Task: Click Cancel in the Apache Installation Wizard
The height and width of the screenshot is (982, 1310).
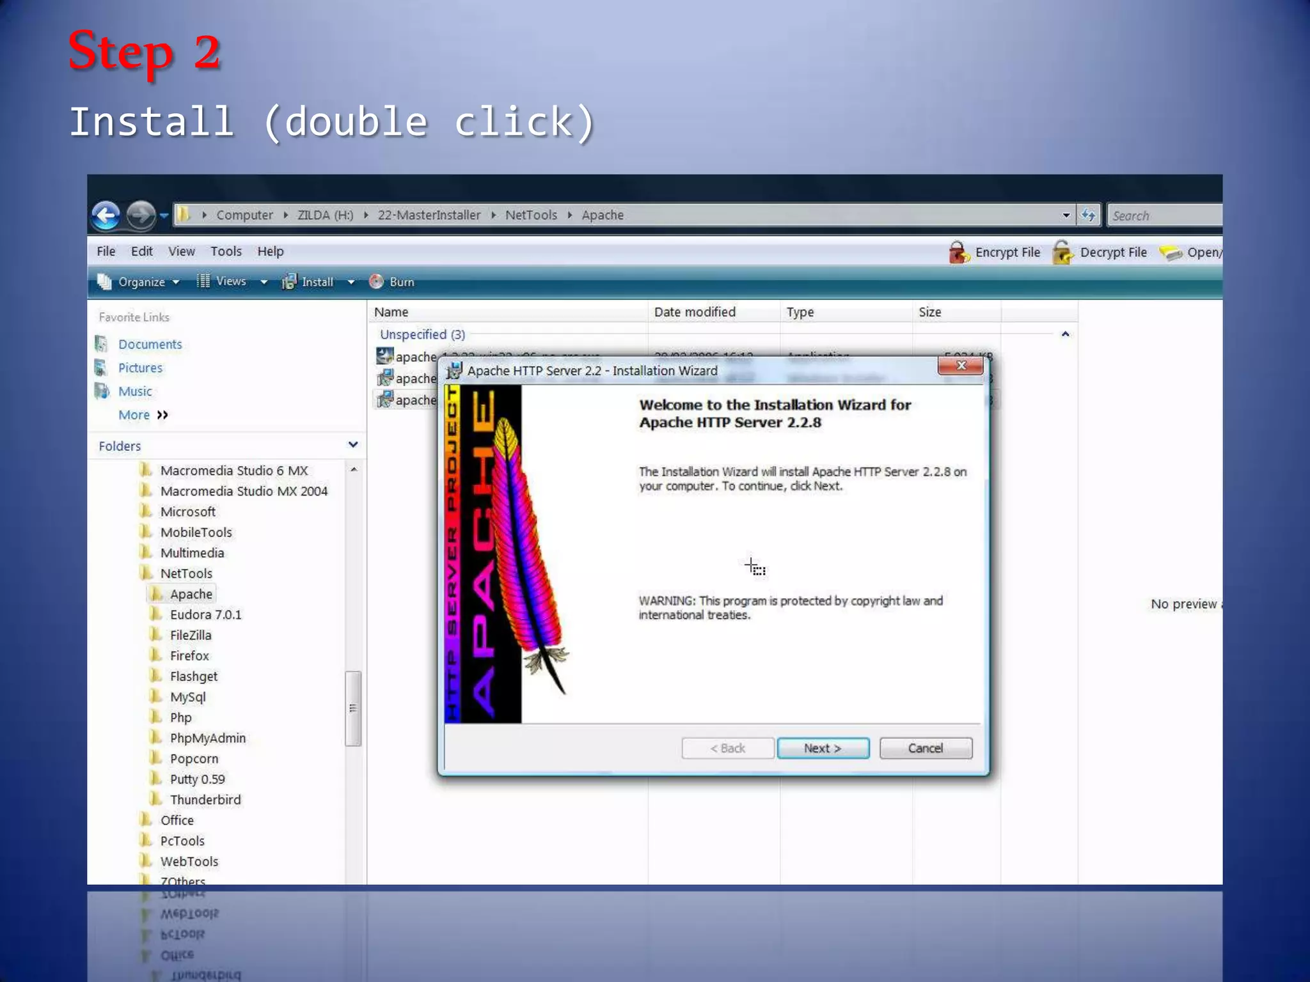Action: point(926,748)
